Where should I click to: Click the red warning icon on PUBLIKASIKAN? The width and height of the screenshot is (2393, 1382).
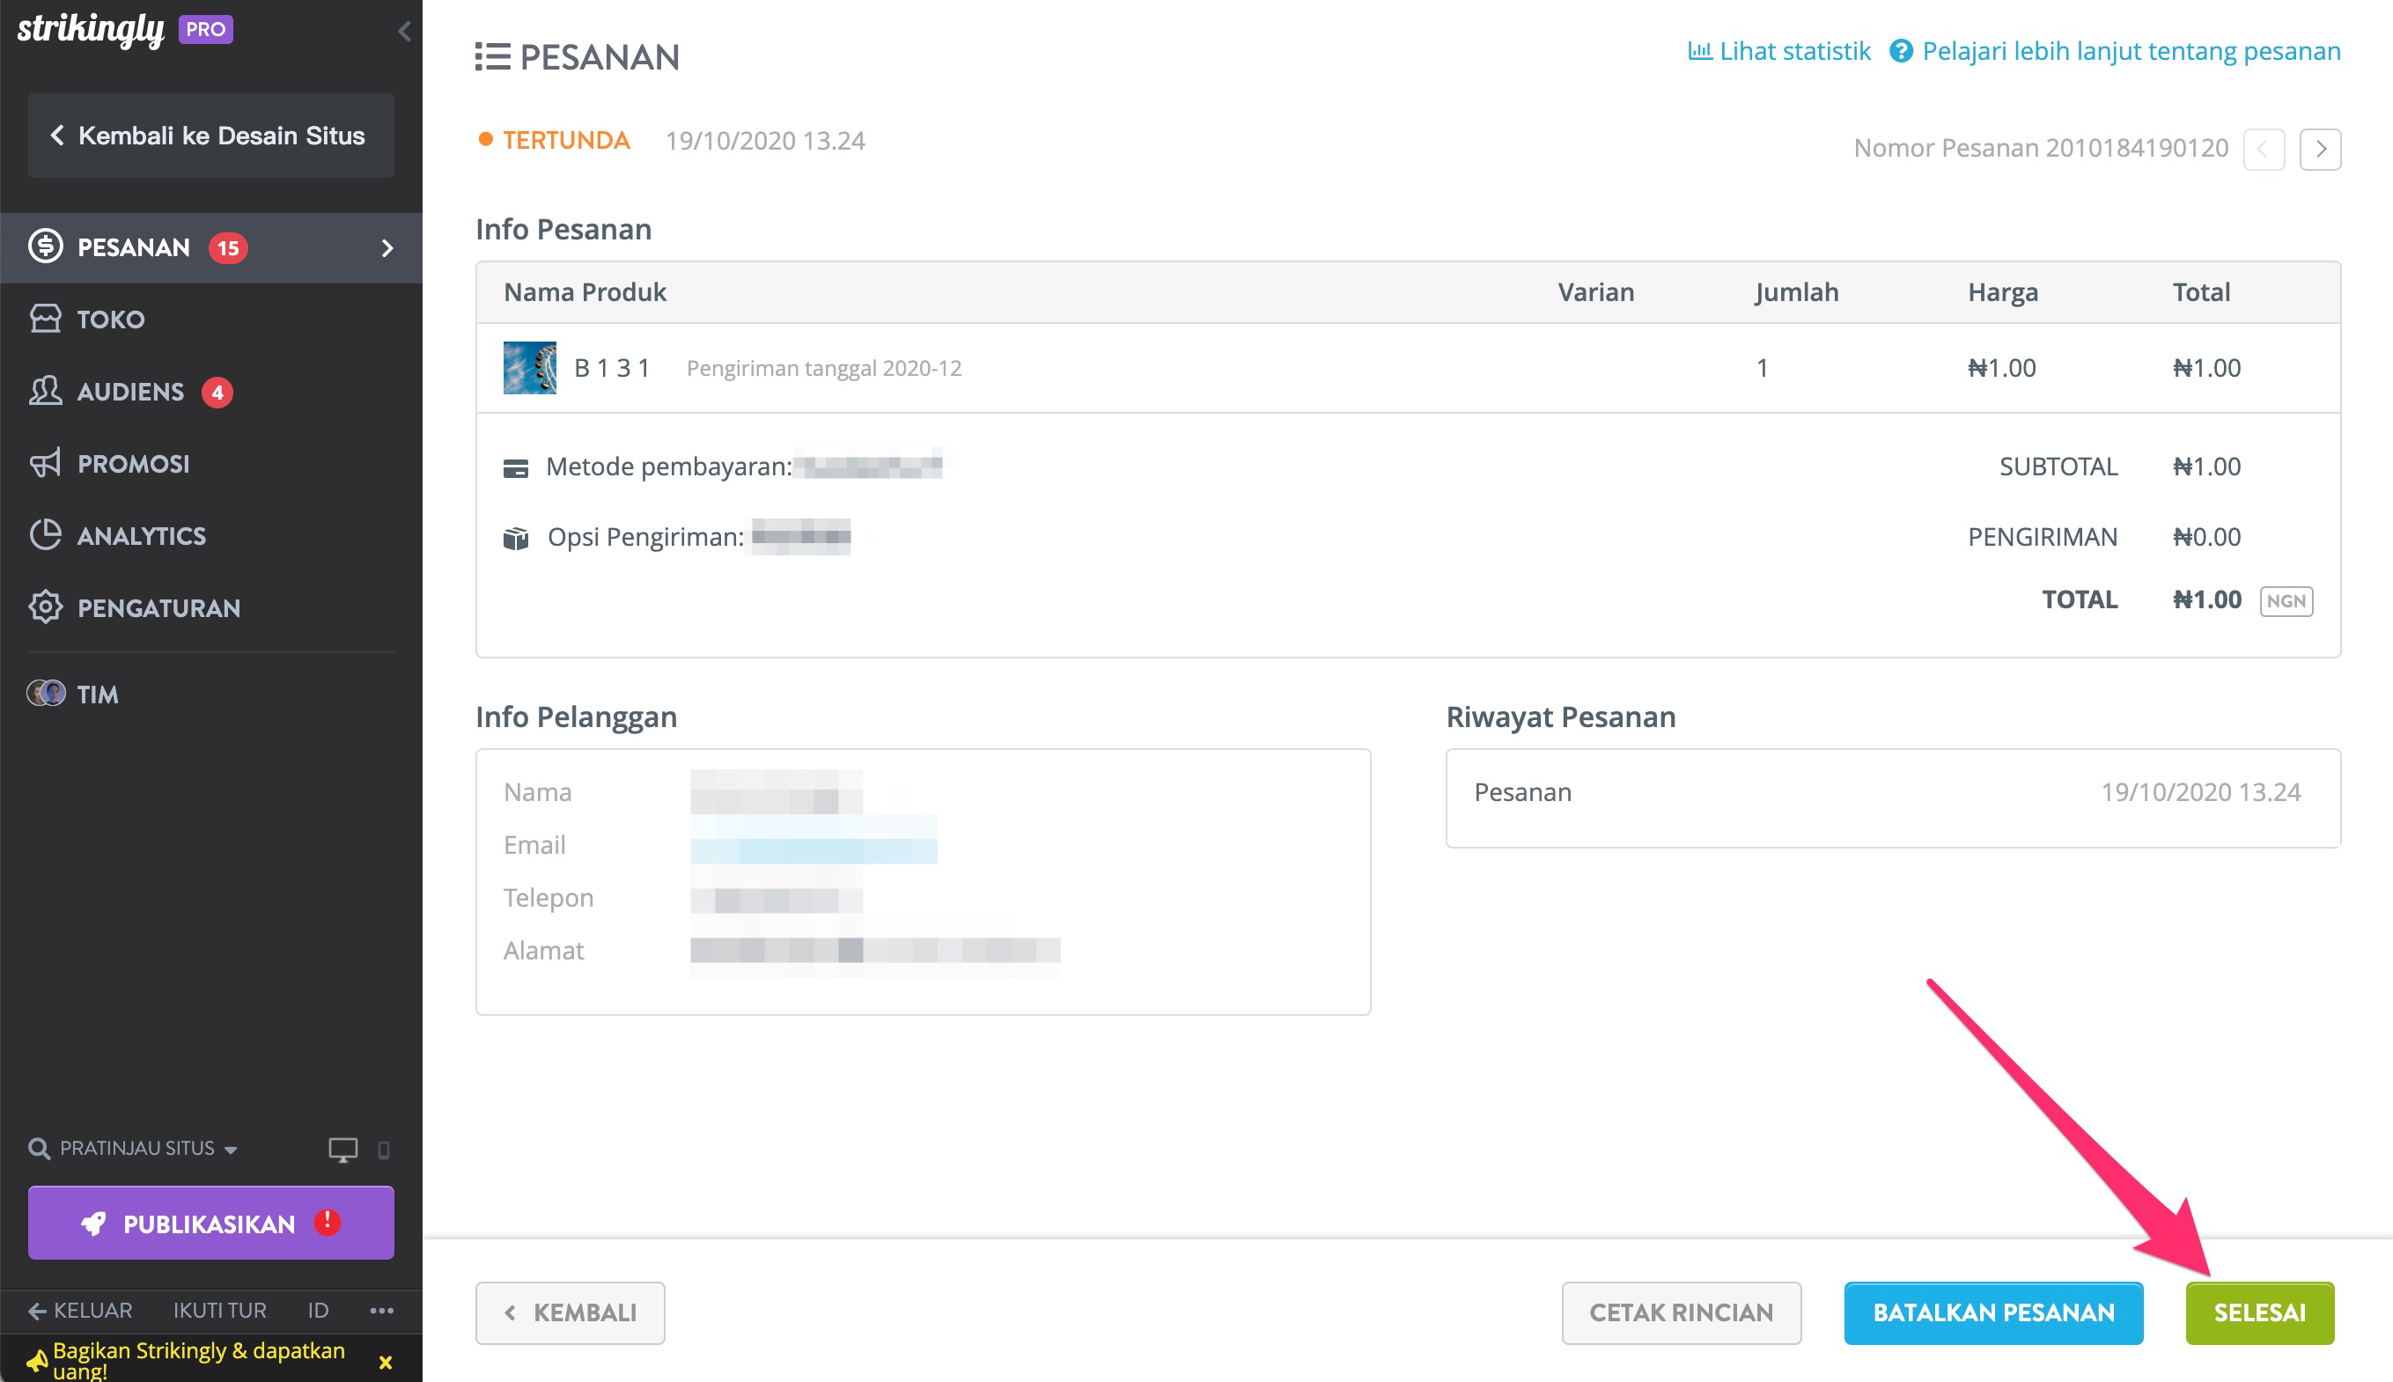(327, 1222)
